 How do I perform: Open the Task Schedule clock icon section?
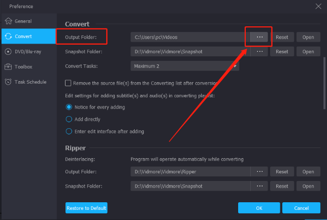pos(8,82)
